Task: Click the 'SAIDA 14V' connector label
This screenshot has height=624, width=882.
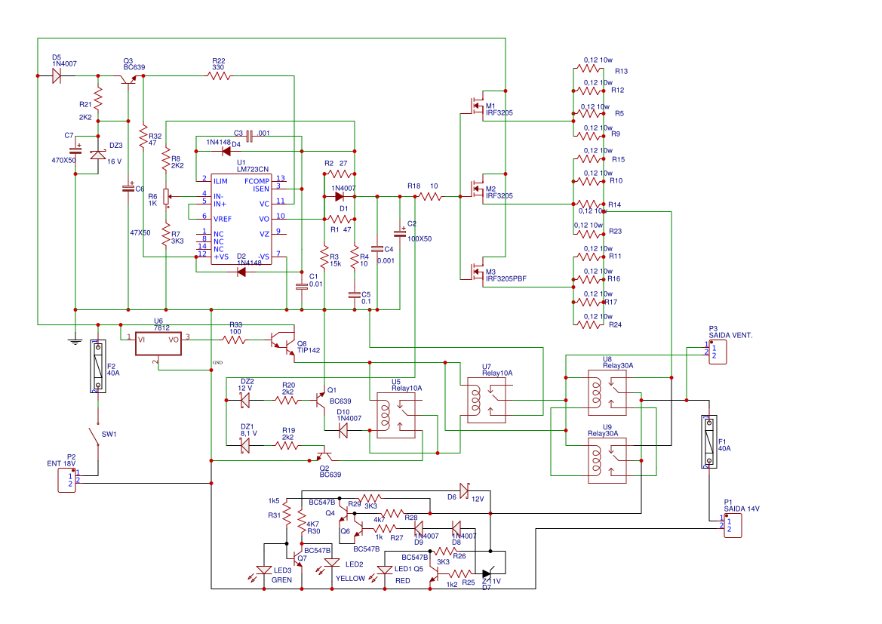Action: coord(742,509)
